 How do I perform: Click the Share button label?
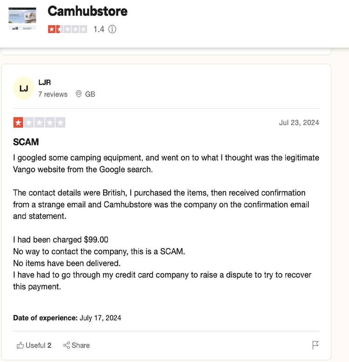pos(81,345)
